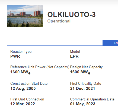The width and height of the screenshot is (118, 111).
Task: Click the First Criticality Date label
Action: point(85,83)
